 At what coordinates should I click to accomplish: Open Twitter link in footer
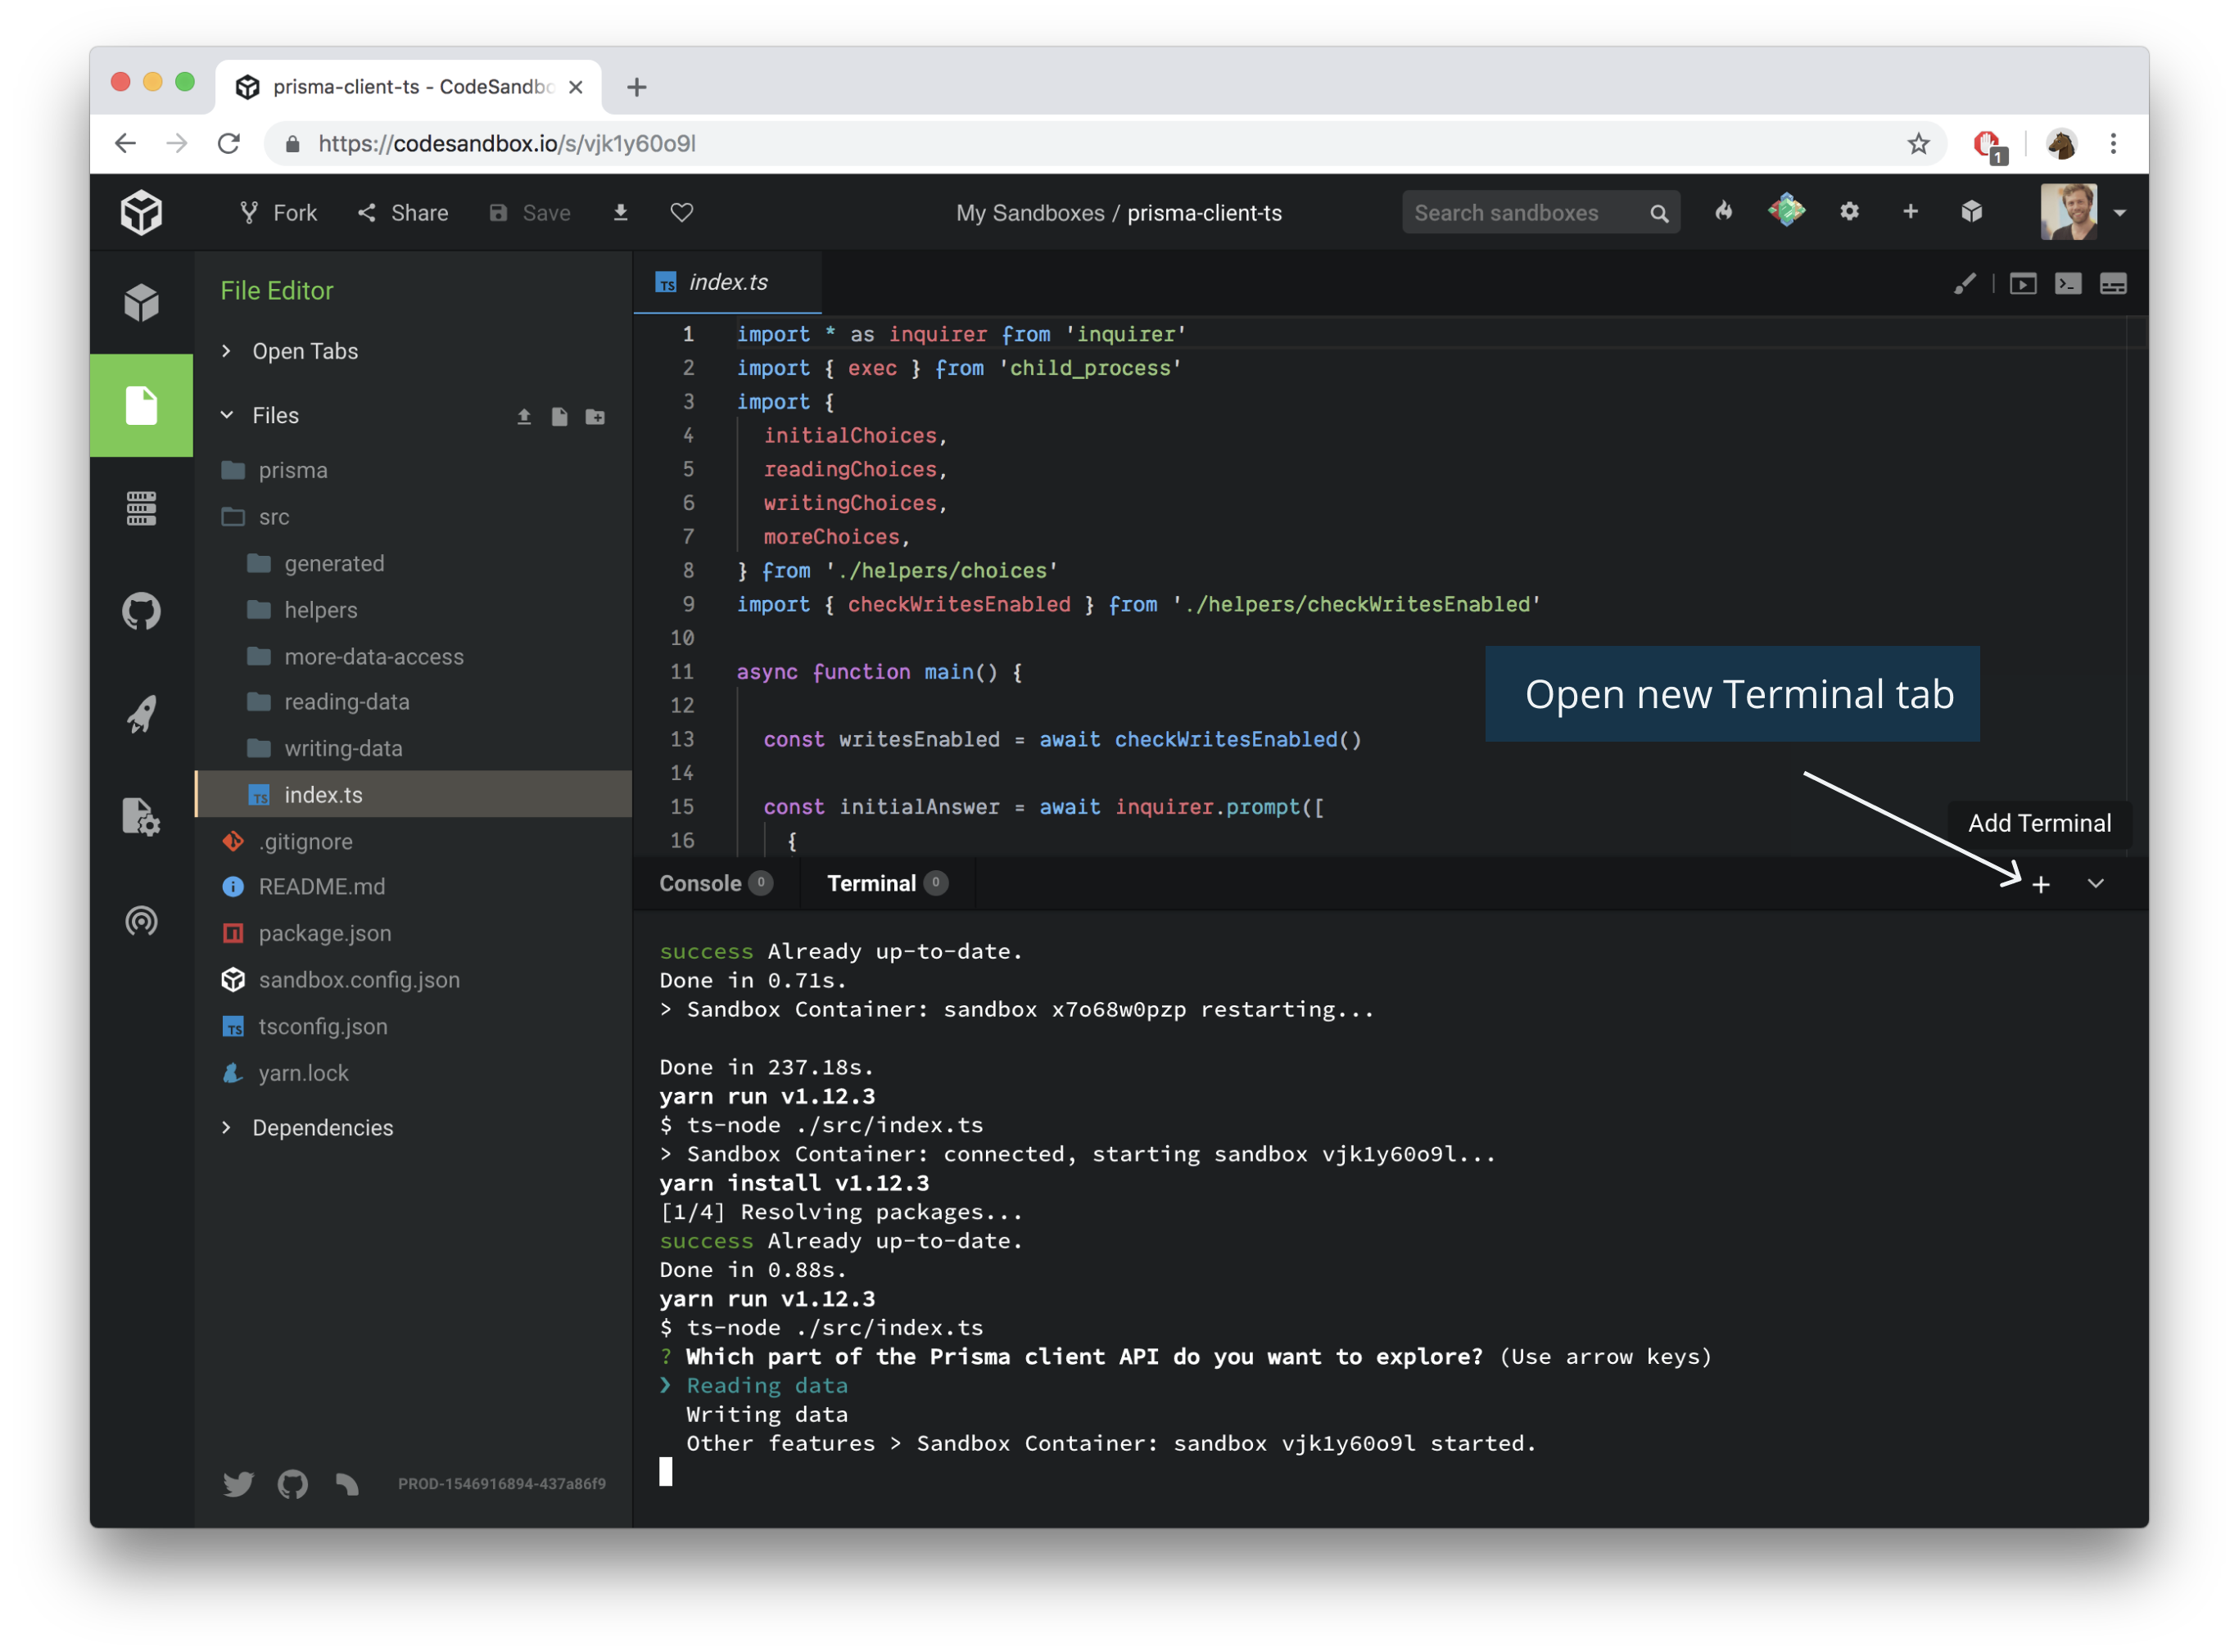[x=238, y=1484]
